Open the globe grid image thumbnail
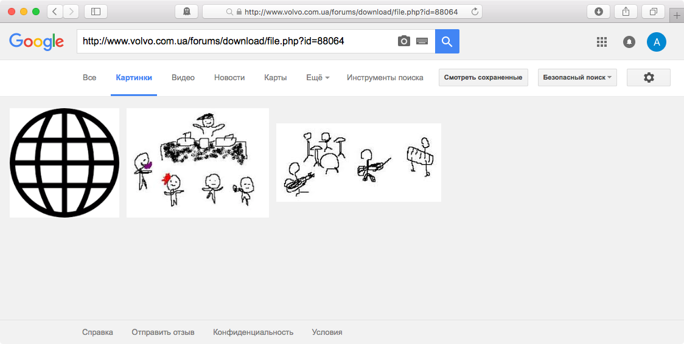 [x=65, y=163]
